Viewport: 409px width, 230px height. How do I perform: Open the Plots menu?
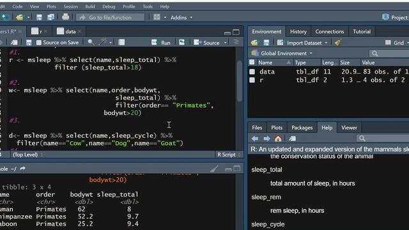pos(51,6)
